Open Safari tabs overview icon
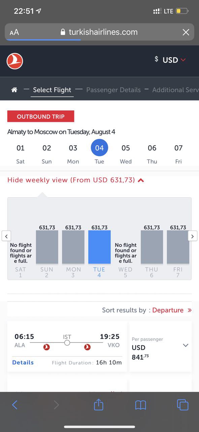The width and height of the screenshot is (199, 432). pos(183,405)
